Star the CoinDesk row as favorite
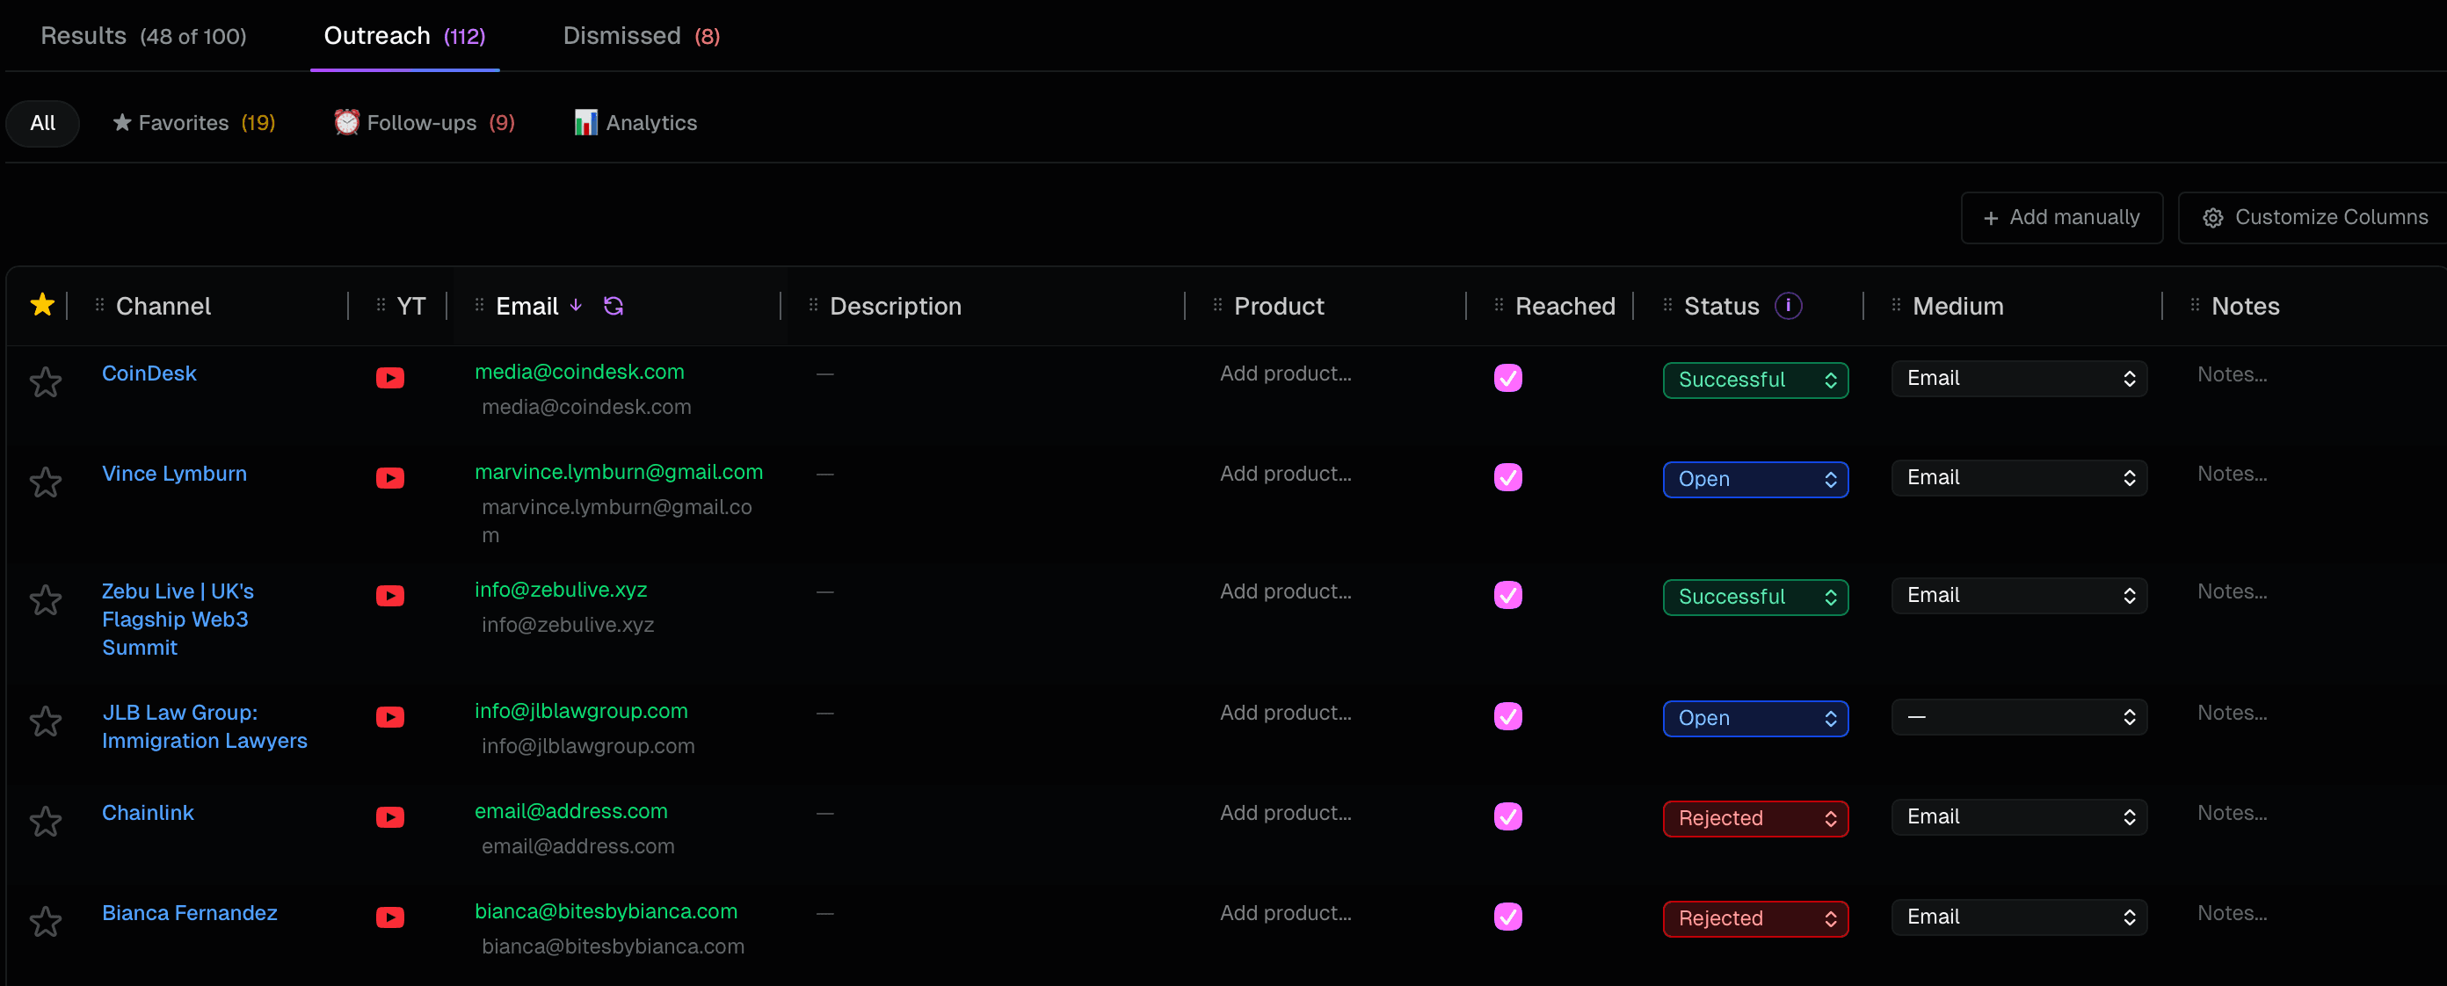This screenshot has height=986, width=2447. [x=46, y=382]
